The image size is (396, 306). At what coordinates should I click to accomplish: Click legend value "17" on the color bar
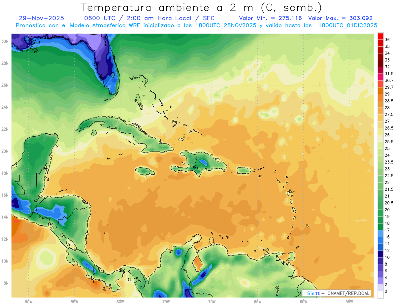pyautogui.click(x=387, y=230)
